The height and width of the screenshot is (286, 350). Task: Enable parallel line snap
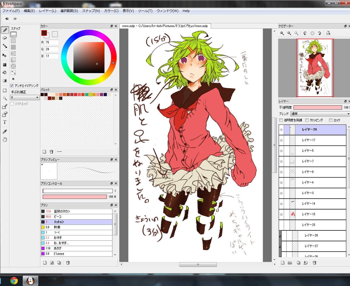point(13,41)
